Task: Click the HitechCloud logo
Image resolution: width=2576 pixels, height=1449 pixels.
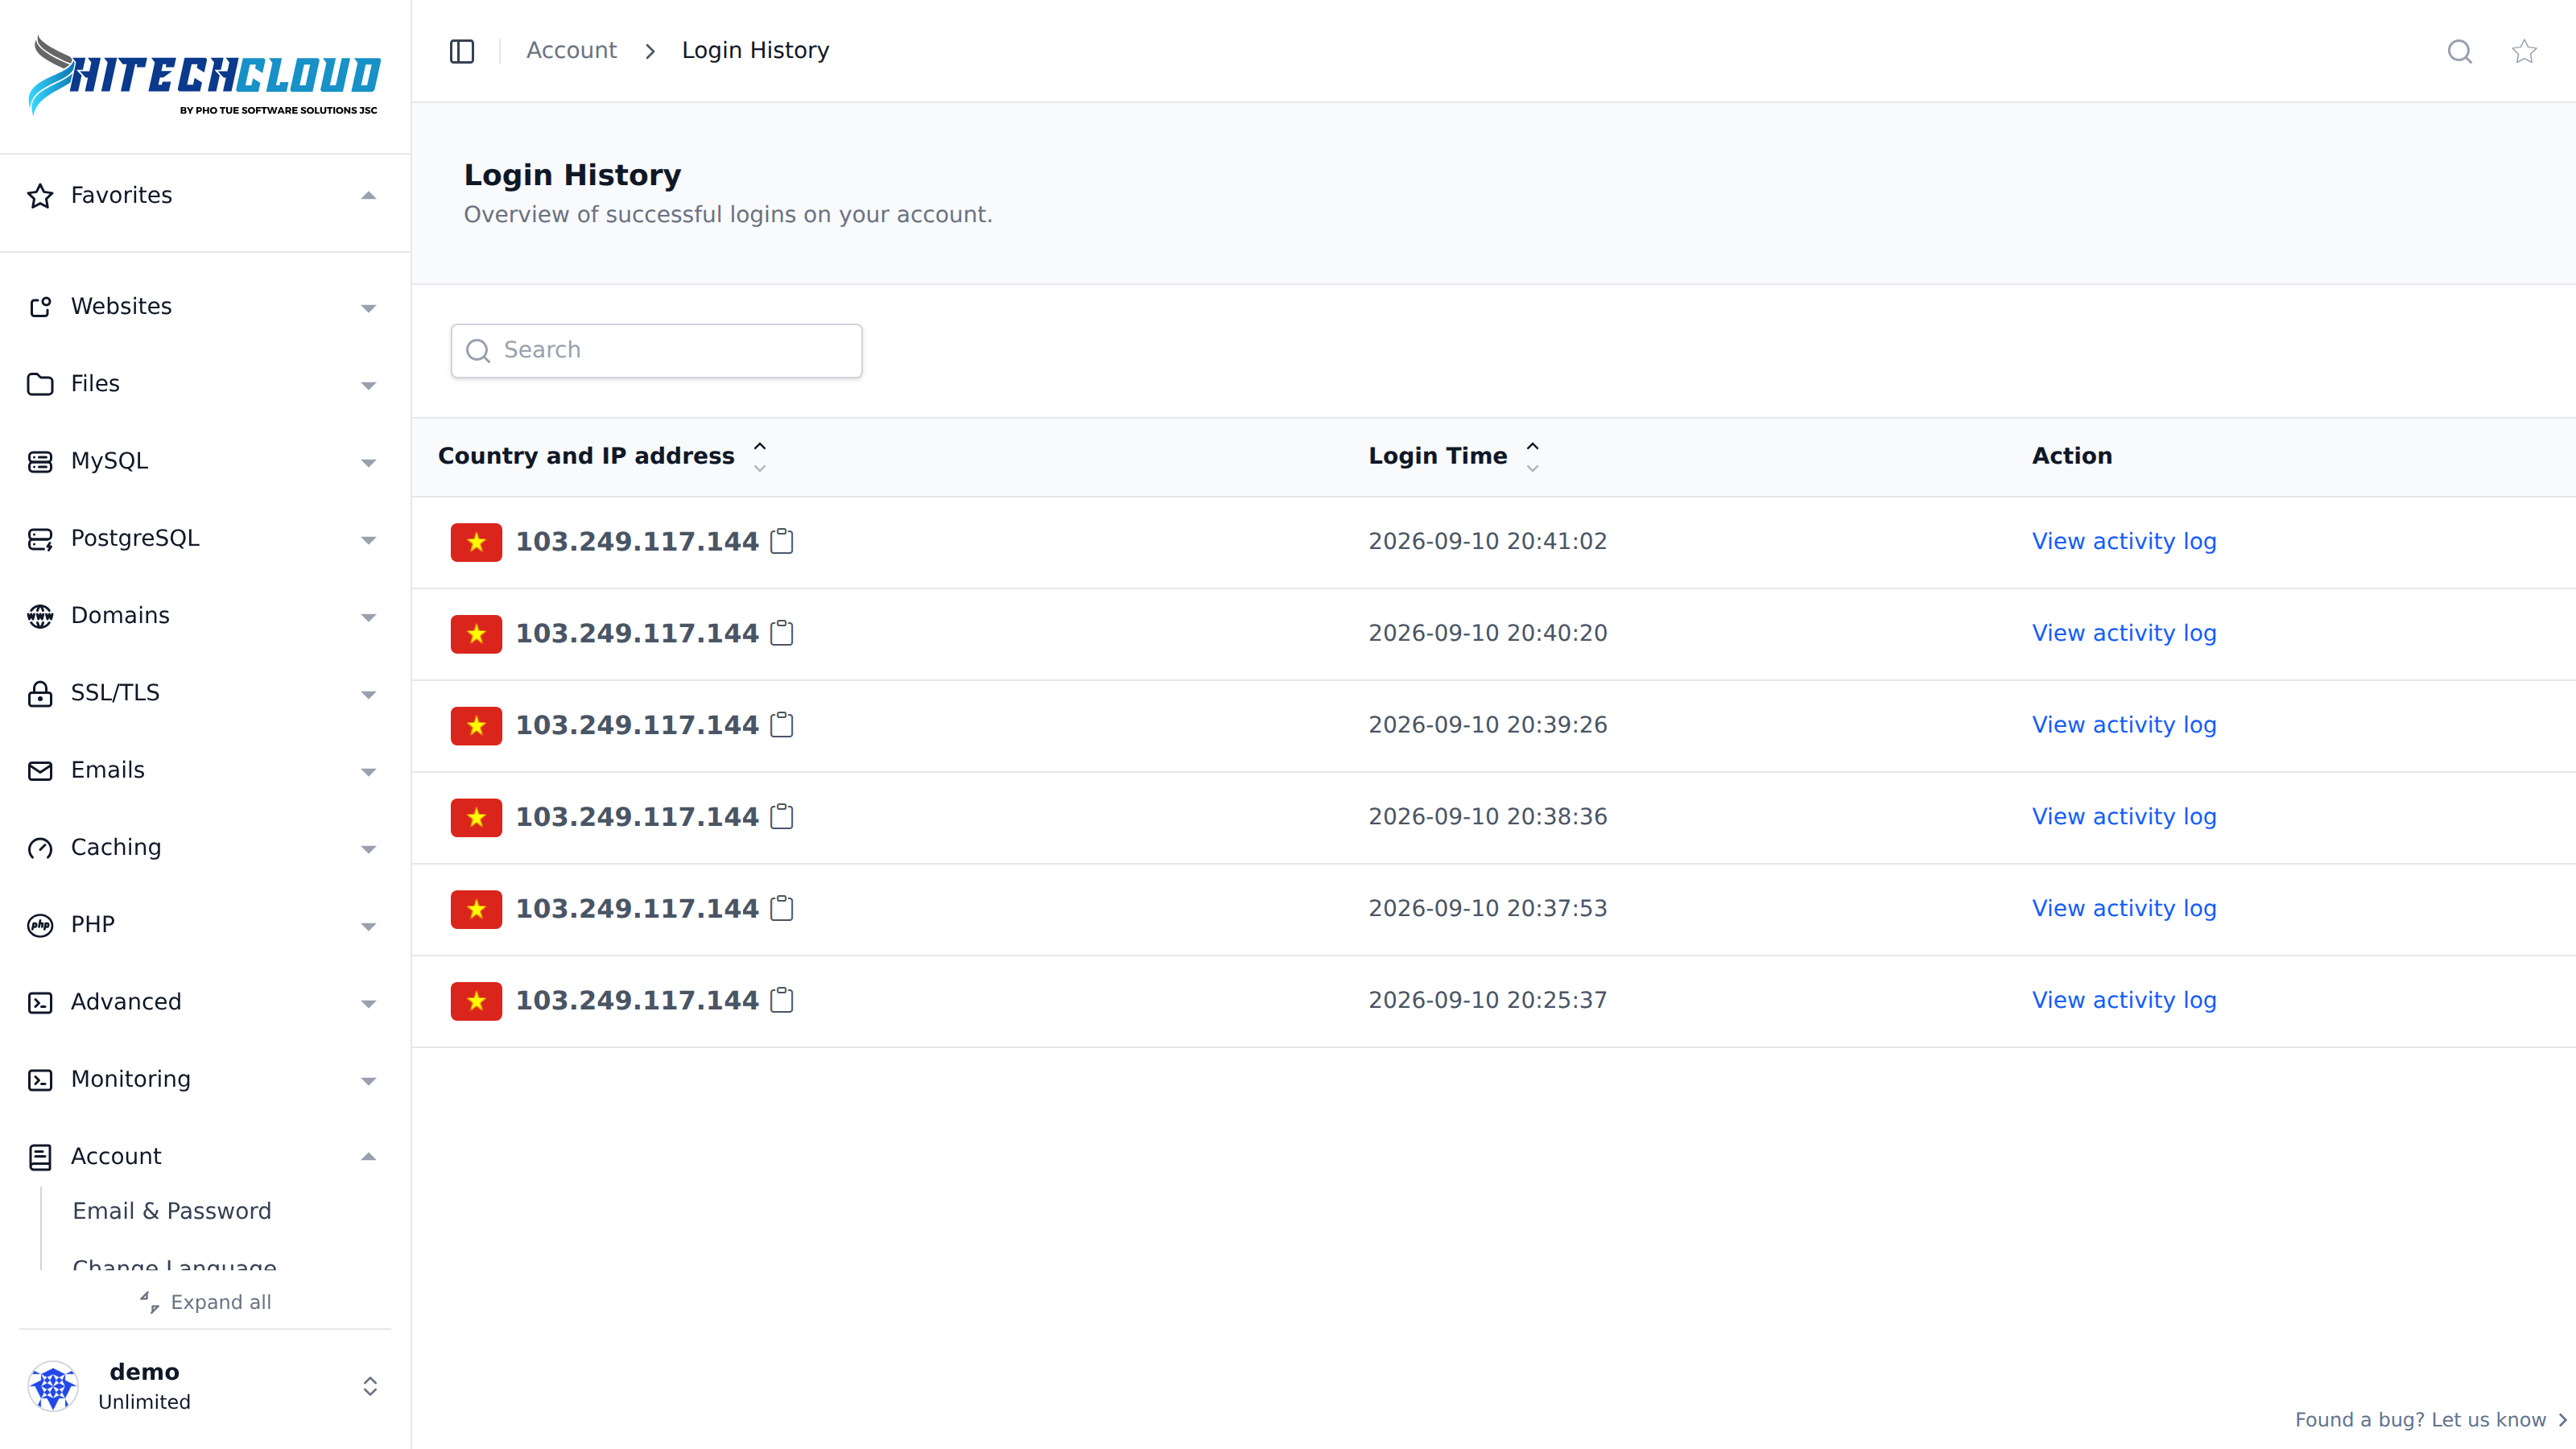Action: click(x=204, y=76)
